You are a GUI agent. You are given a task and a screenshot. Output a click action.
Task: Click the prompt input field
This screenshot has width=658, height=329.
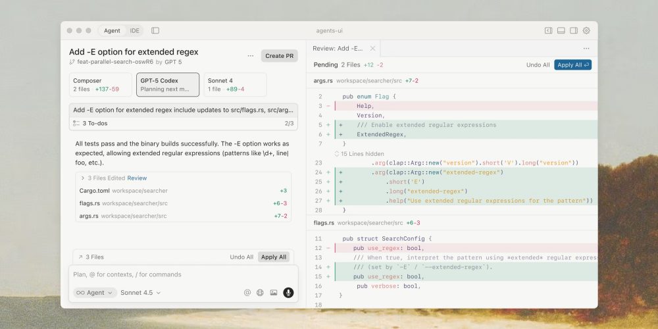click(x=183, y=274)
